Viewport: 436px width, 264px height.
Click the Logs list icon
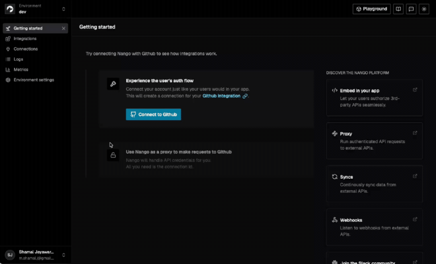point(8,59)
